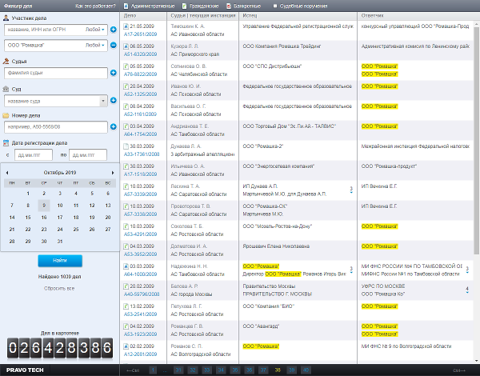Open participant type dropdown for empty field
480x376 pixels.
coord(95,30)
